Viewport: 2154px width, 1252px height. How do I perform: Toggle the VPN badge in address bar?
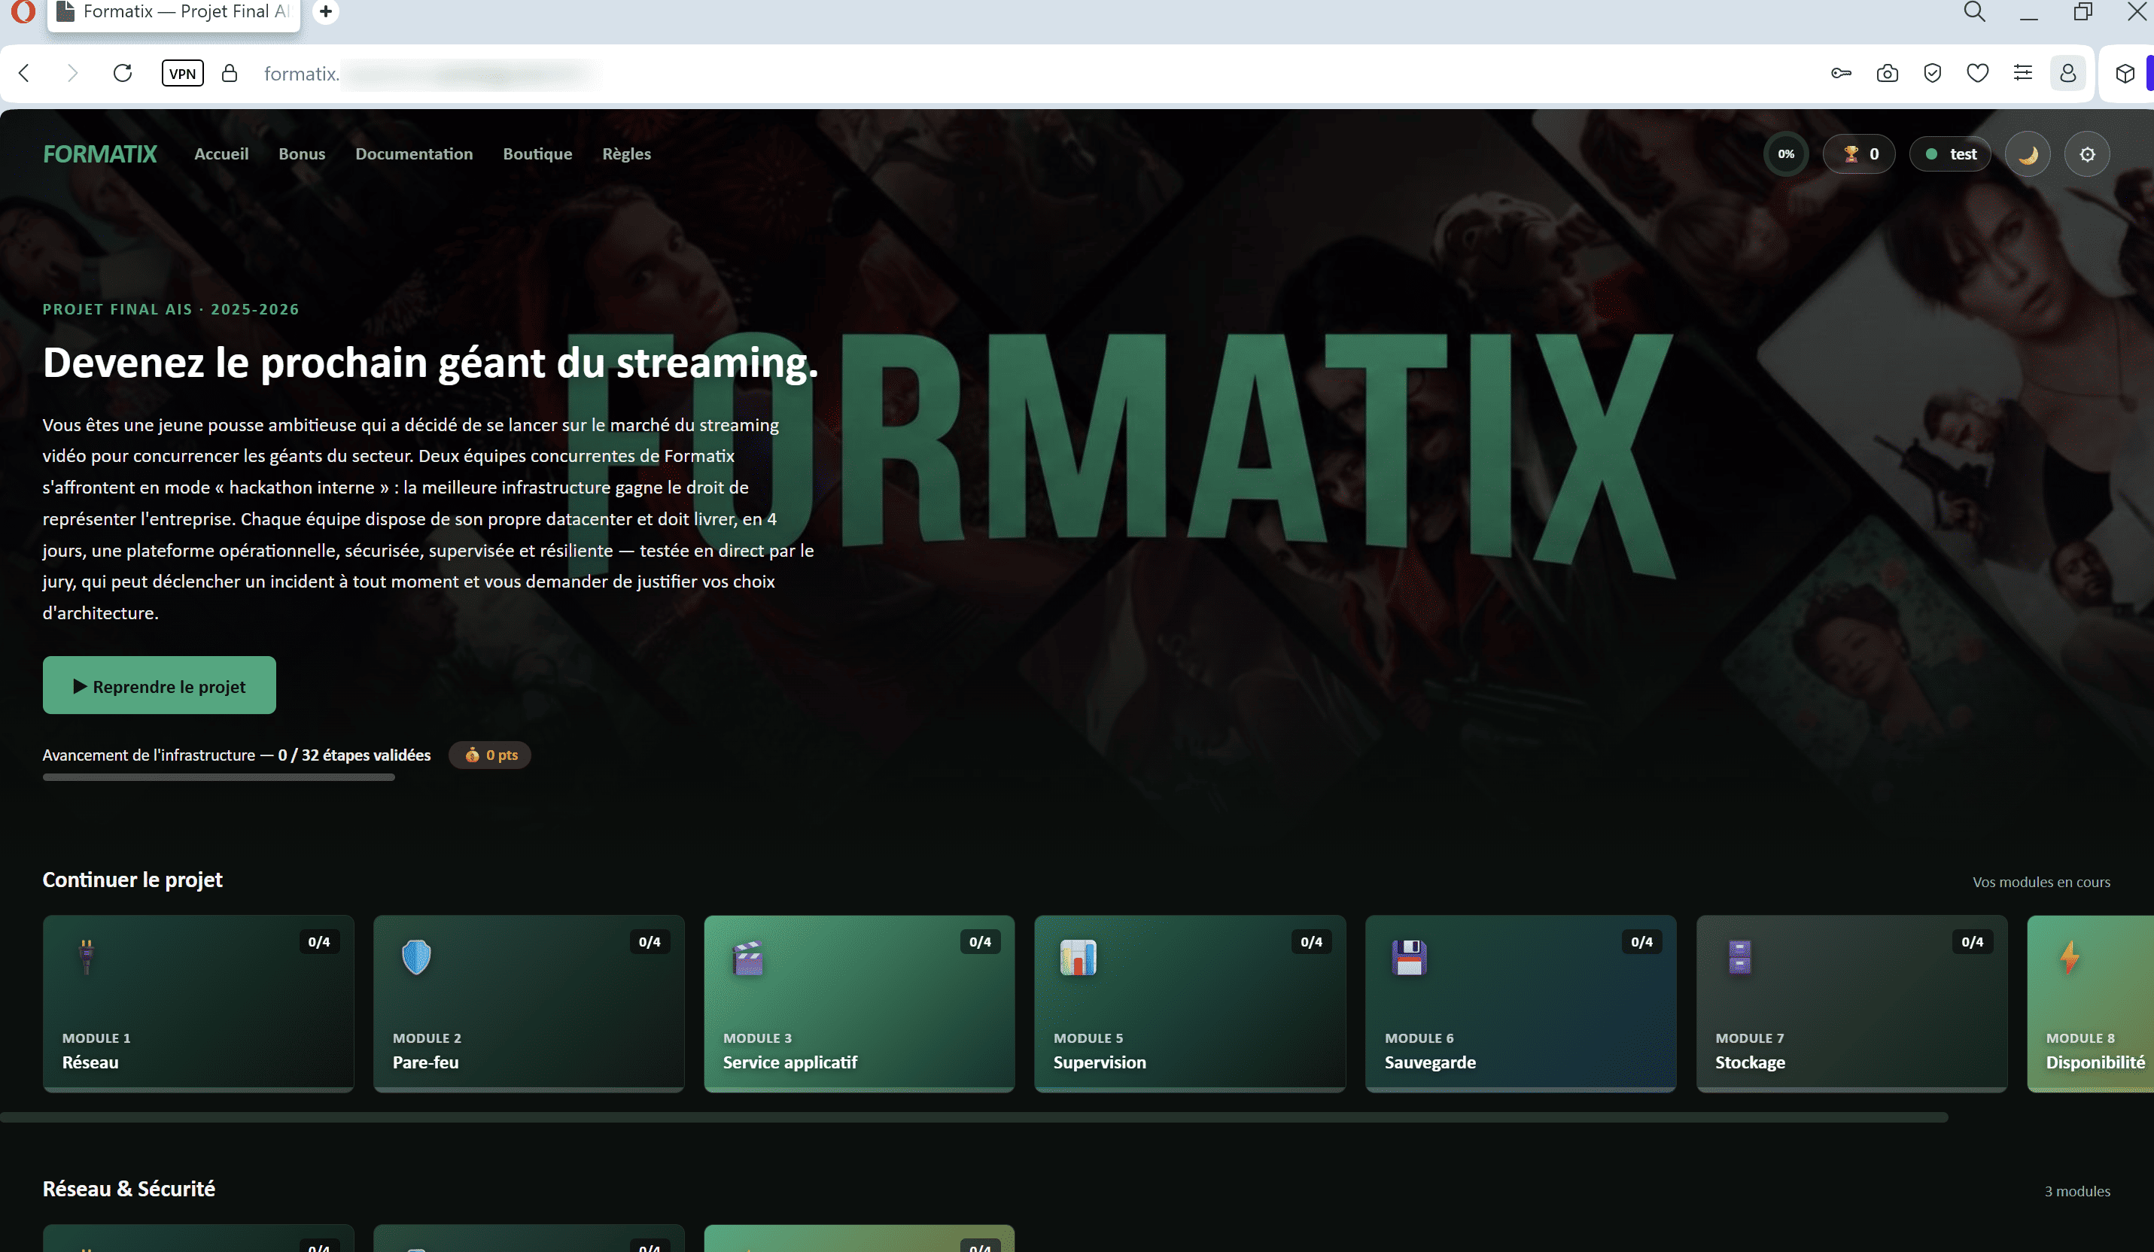pos(183,74)
